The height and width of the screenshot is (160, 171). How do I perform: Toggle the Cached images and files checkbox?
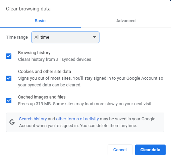[x=9, y=101]
